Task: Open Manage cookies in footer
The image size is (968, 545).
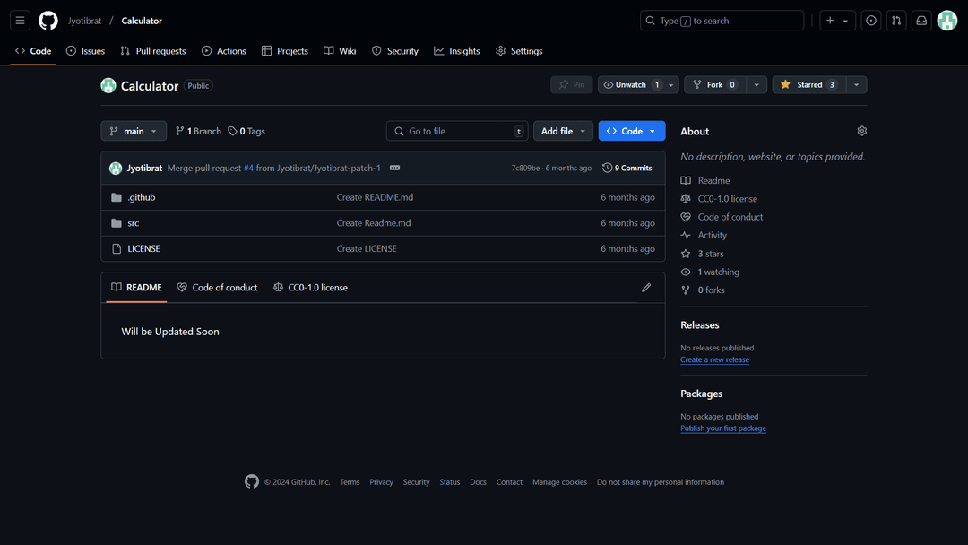Action: (559, 482)
